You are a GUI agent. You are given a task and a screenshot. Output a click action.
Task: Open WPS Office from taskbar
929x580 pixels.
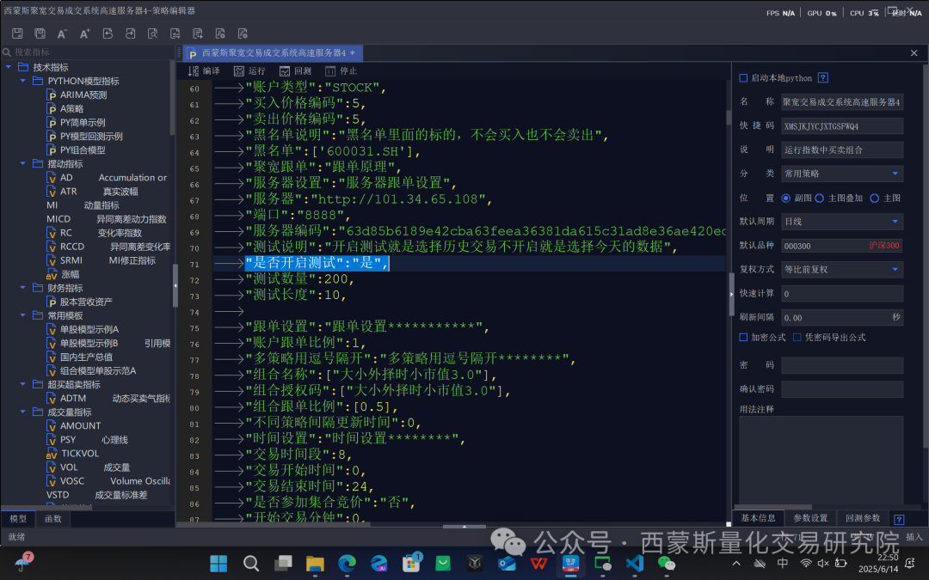pos(538,564)
